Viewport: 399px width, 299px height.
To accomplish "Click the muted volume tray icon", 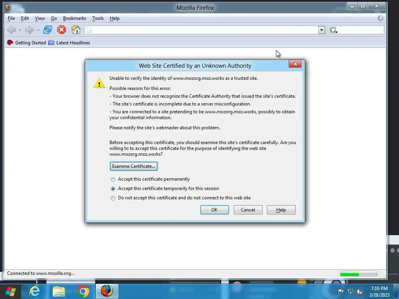I will pos(360,292).
